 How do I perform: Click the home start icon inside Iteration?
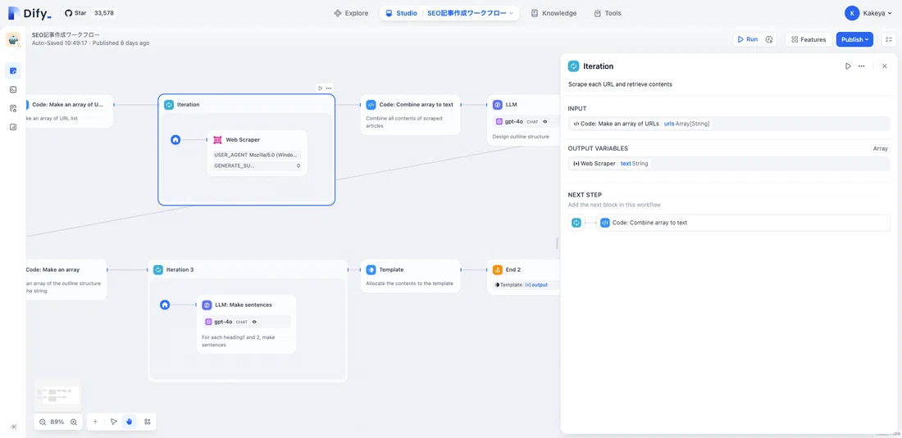click(175, 139)
